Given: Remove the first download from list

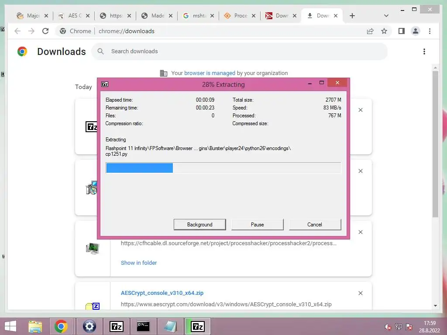Looking at the screenshot, I should pos(360,110).
